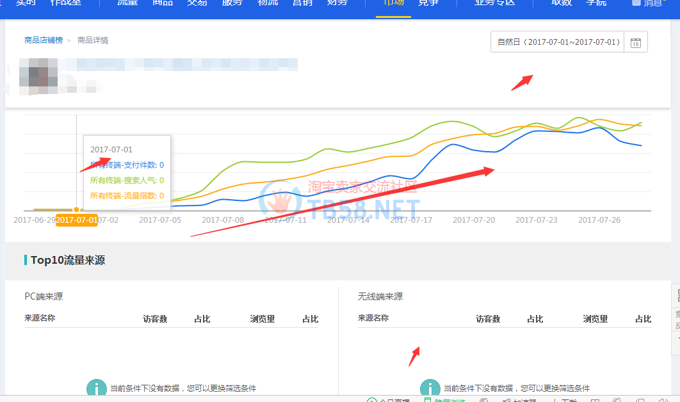Image resolution: width=680 pixels, height=402 pixels.
Task: Click the 浏览量 column header under 无线端来源
Action: [x=595, y=319]
